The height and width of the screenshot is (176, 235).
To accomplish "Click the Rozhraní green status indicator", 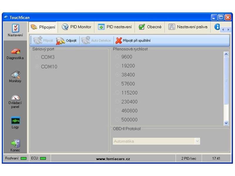I will click(x=23, y=158).
